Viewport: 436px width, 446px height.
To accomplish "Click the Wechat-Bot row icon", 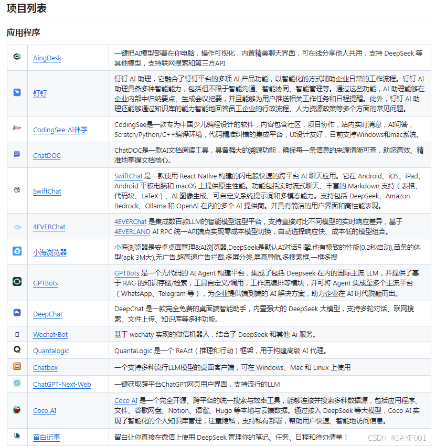I will click(x=17, y=335).
